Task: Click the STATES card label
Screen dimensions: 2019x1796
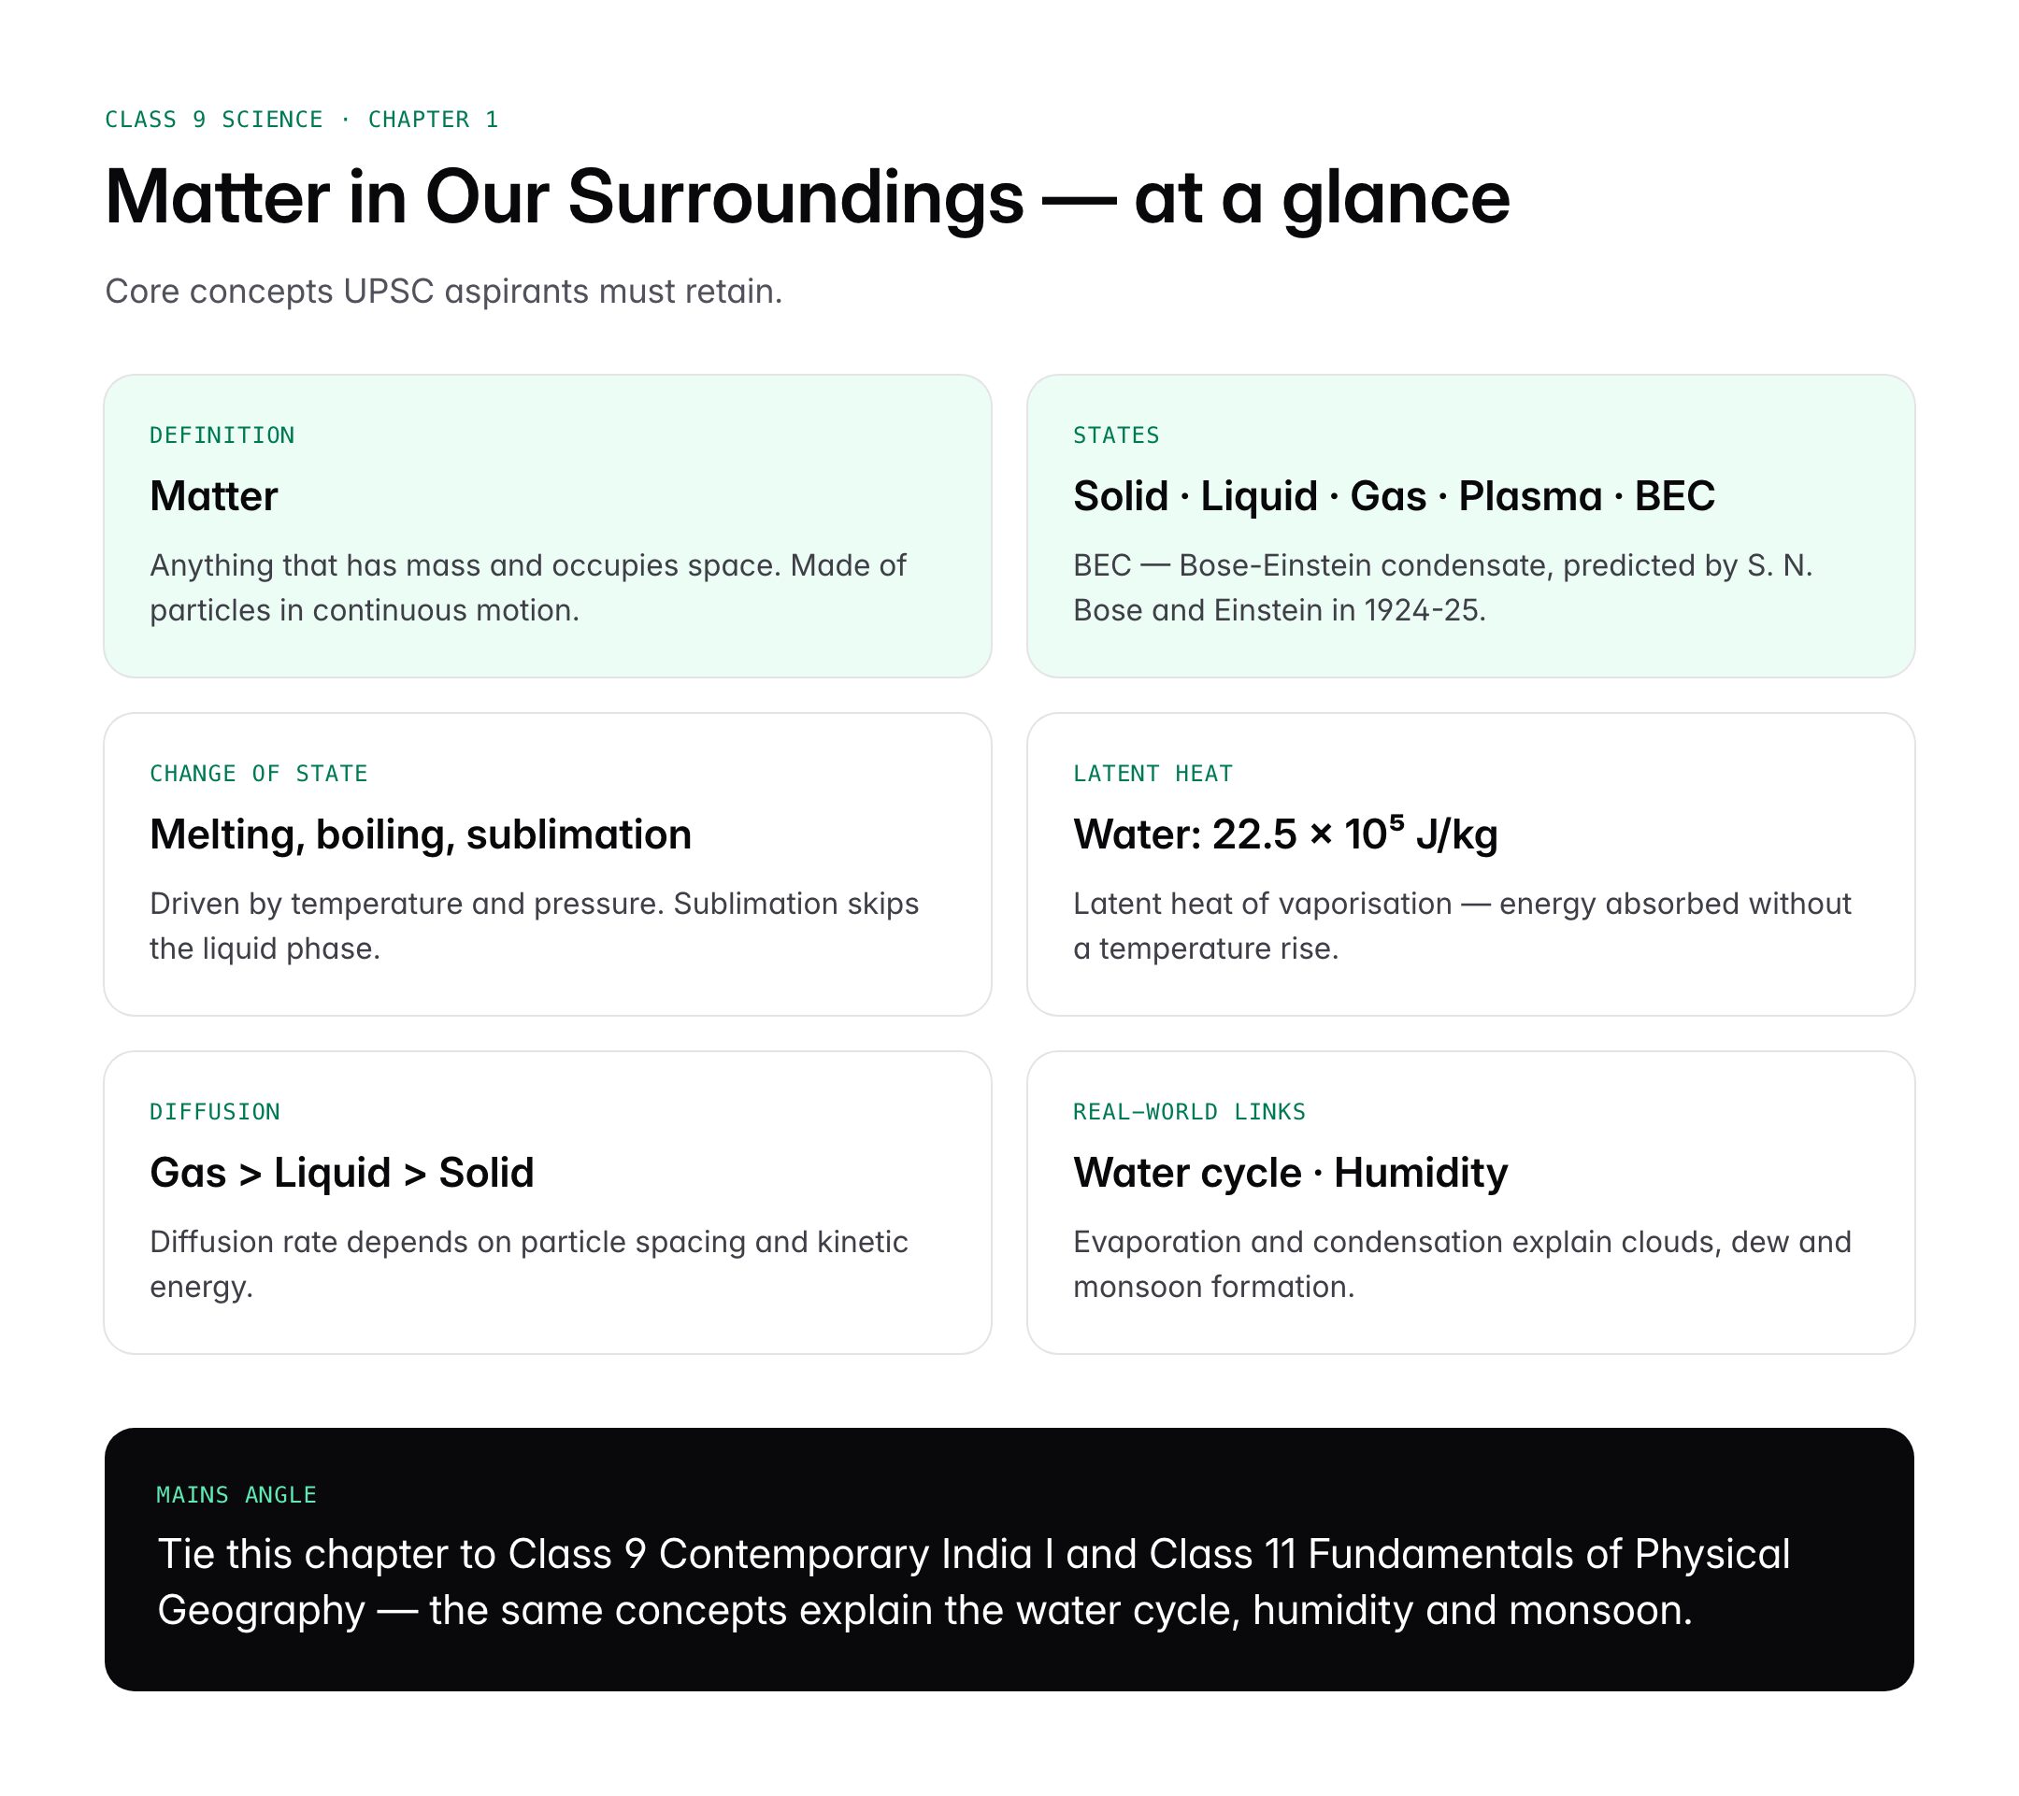Action: pyautogui.click(x=1116, y=435)
